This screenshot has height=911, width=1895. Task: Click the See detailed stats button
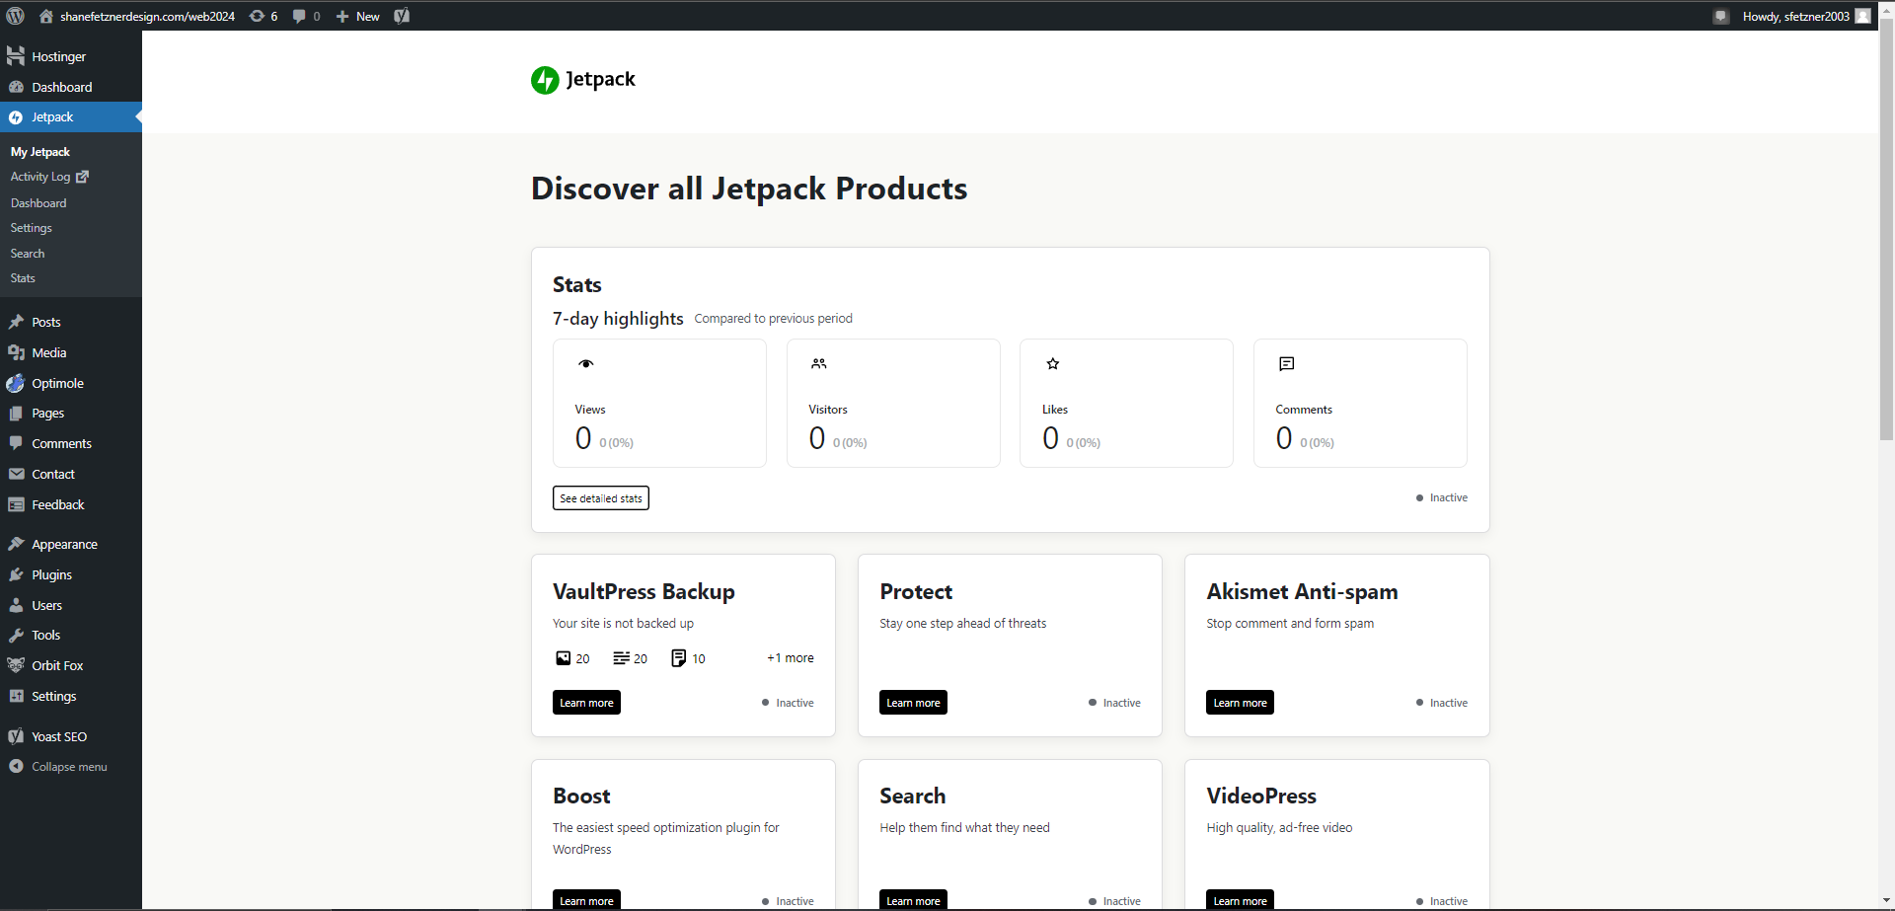point(600,498)
